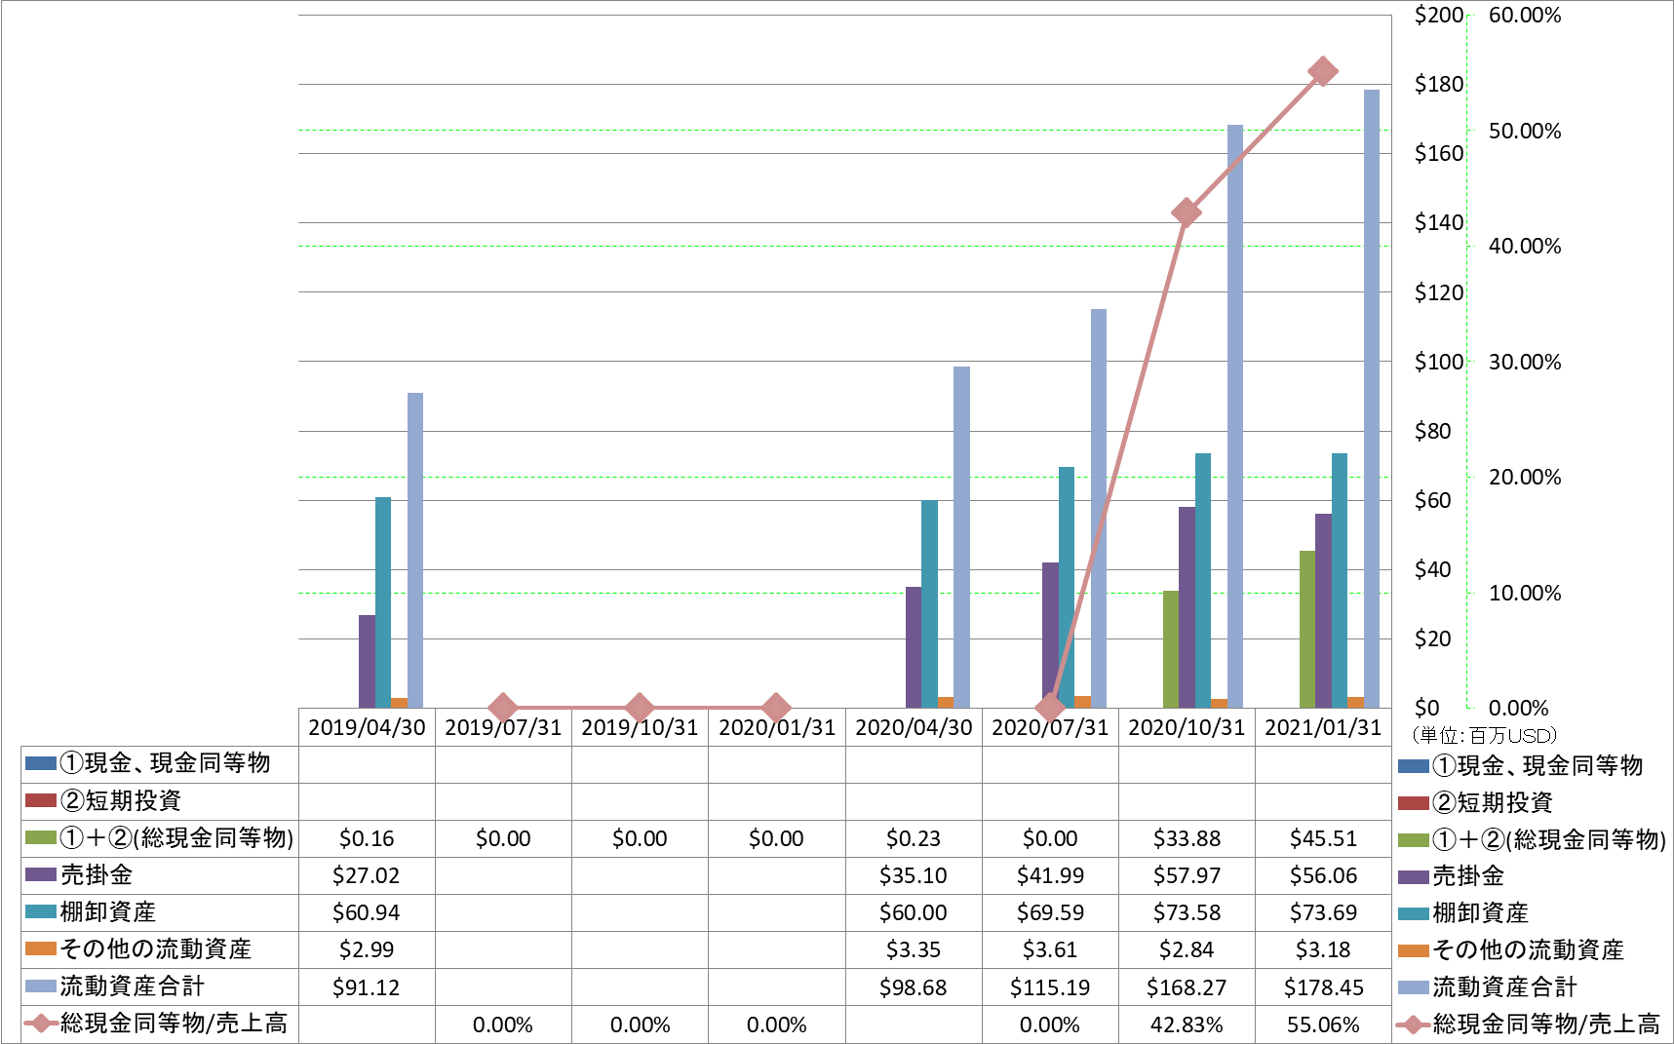Click the 2020/04/30 date column label
Screen dimensions: 1674x1044
pyautogui.click(x=914, y=727)
